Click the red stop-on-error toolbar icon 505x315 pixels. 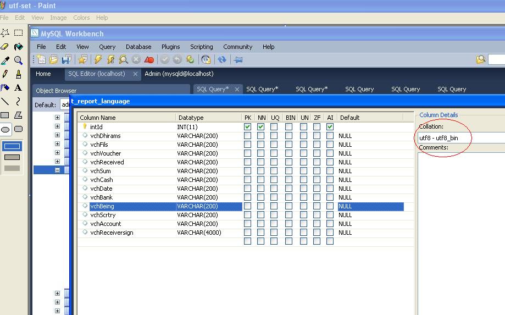pyautogui.click(x=149, y=59)
